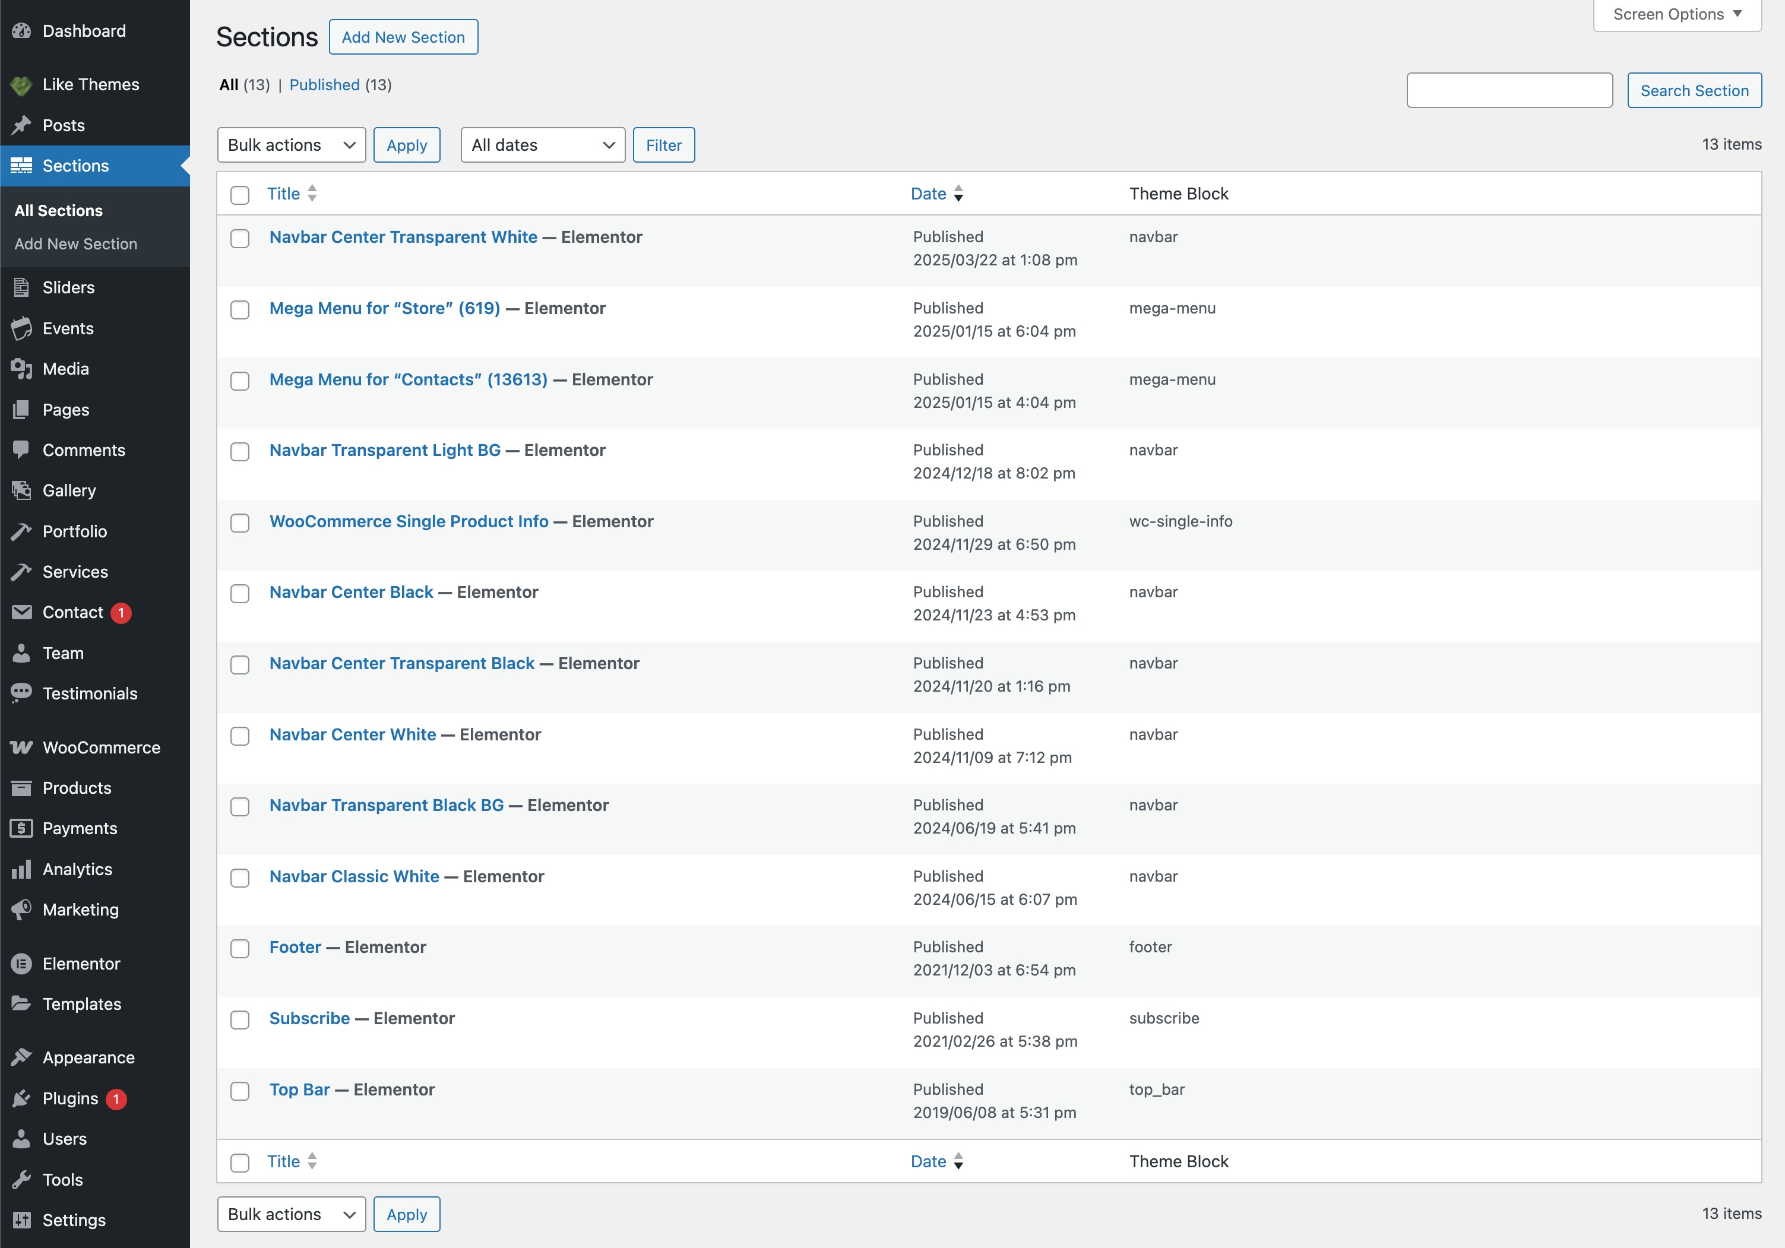Click the Search Section button
Screen dimensions: 1785x1248
point(1694,91)
